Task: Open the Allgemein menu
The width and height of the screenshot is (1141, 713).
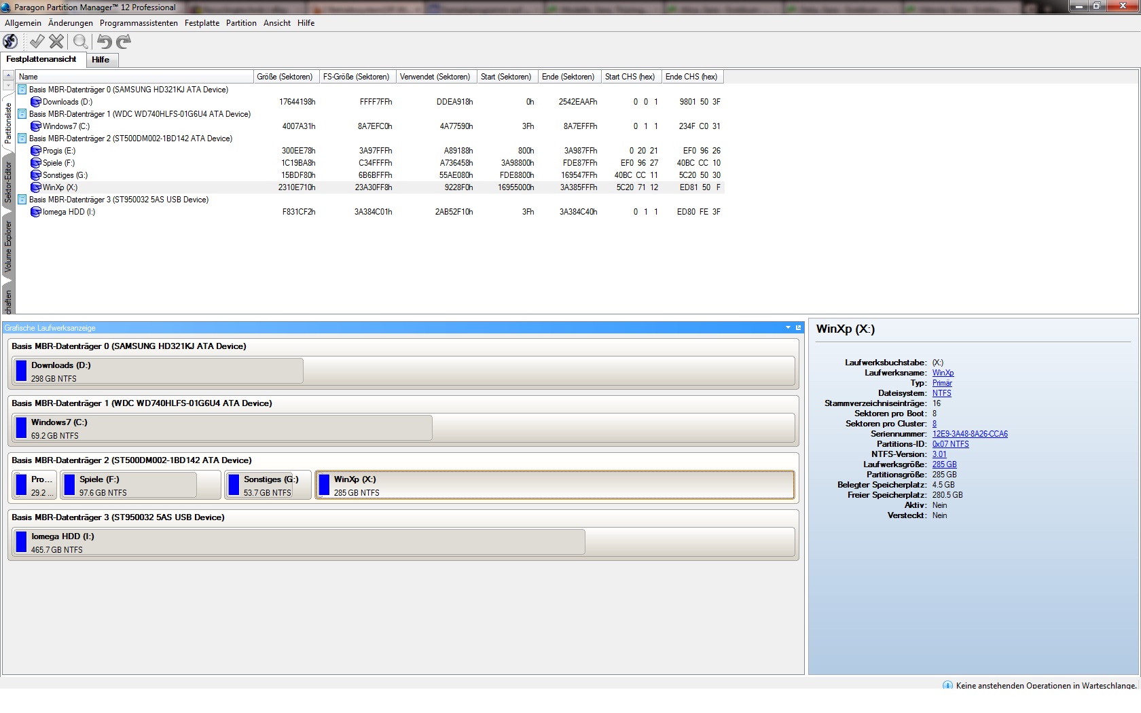Action: point(23,23)
